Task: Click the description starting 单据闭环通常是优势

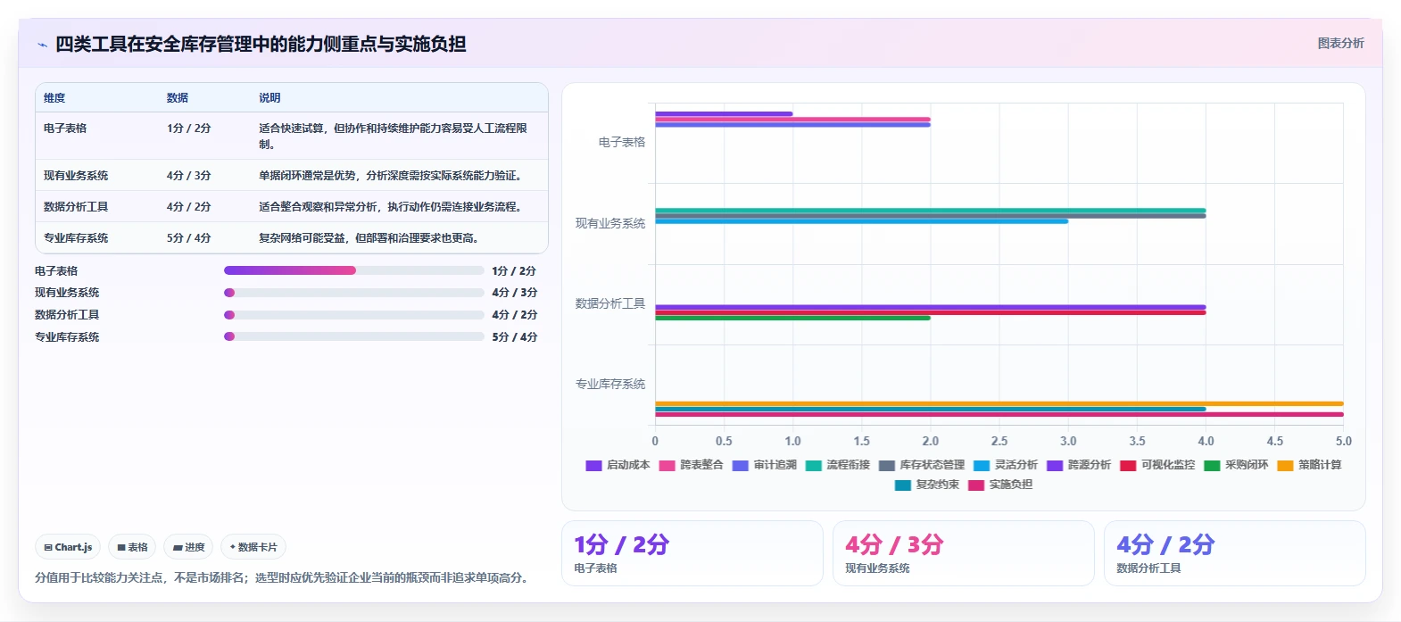Action: coord(390,176)
